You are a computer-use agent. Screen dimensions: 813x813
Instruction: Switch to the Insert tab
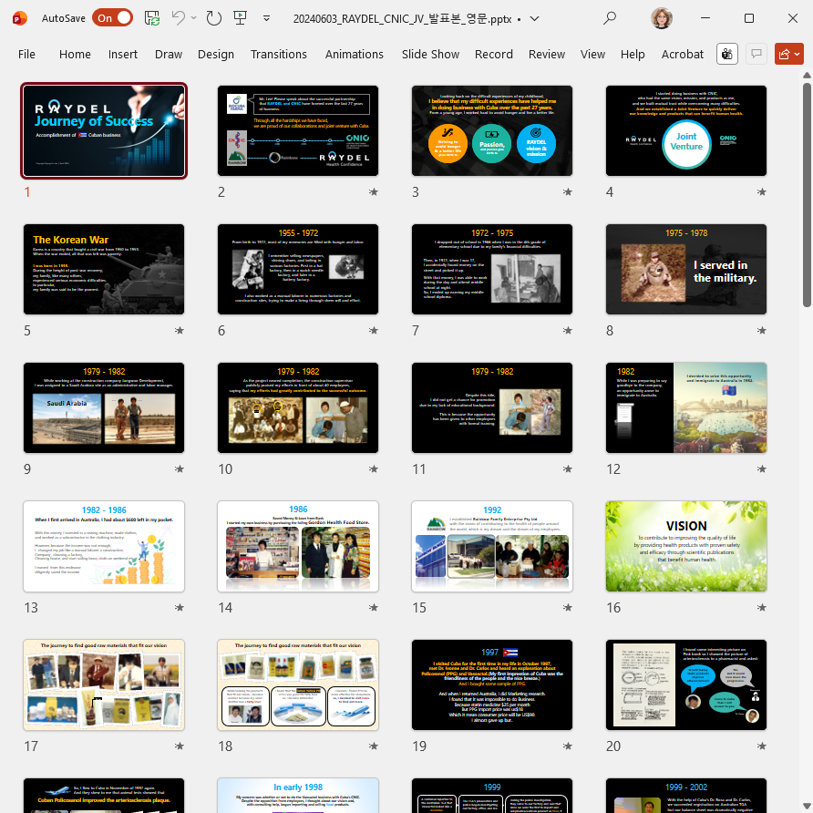point(123,54)
